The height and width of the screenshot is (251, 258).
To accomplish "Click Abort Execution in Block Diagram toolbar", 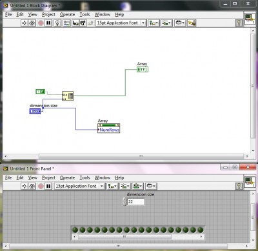I will click(x=41, y=23).
